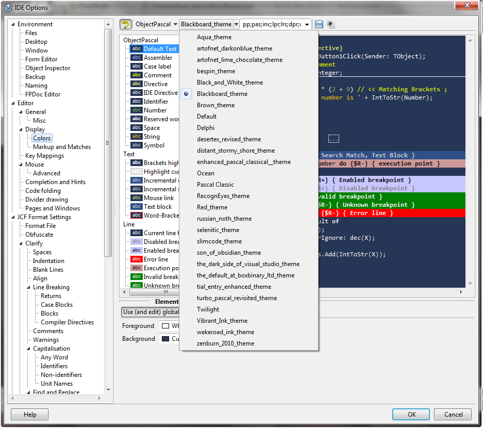Collapse the Editor tree node
The height and width of the screenshot is (428, 483).
[x=13, y=103]
